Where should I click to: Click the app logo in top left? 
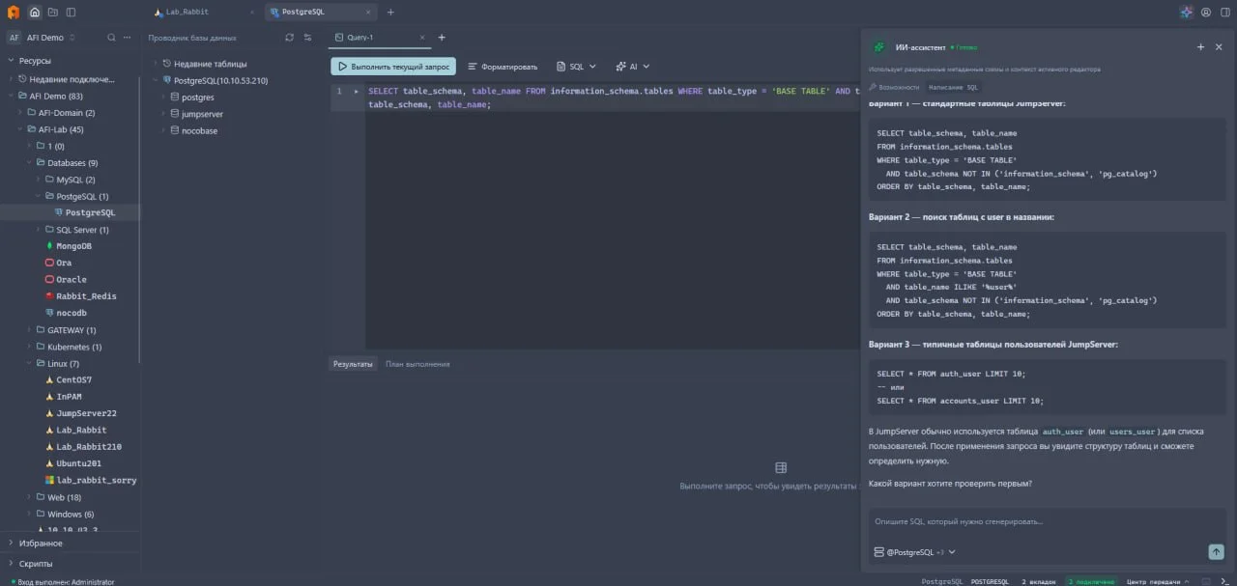coord(13,13)
